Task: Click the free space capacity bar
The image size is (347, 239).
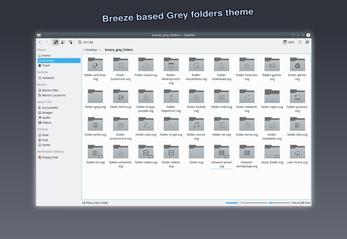Action: click(x=279, y=203)
